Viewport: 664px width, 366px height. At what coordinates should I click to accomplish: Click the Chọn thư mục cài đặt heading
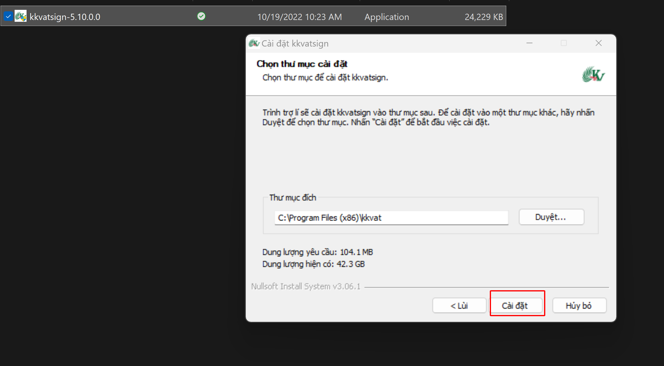click(302, 64)
